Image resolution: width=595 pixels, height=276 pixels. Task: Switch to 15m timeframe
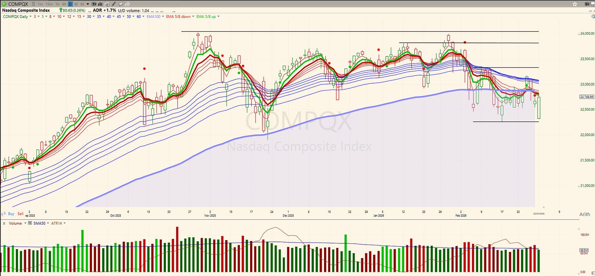(x=49, y=4)
